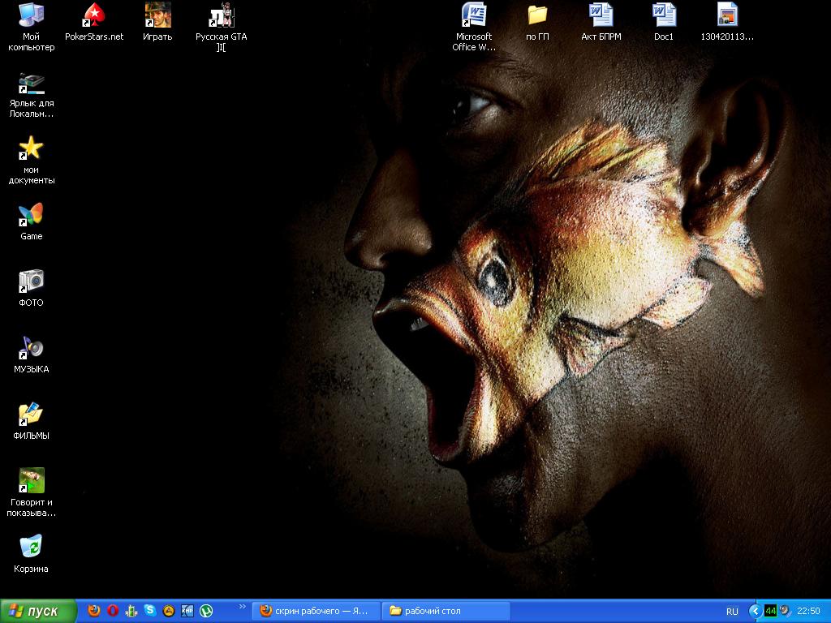The height and width of the screenshot is (623, 831).
Task: Open the Акт БПРМ document
Action: [x=601, y=15]
